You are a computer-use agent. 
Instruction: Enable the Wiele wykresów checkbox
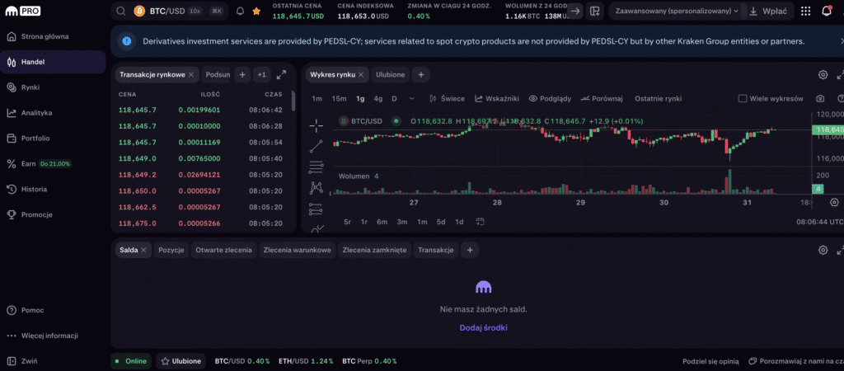pyautogui.click(x=743, y=99)
